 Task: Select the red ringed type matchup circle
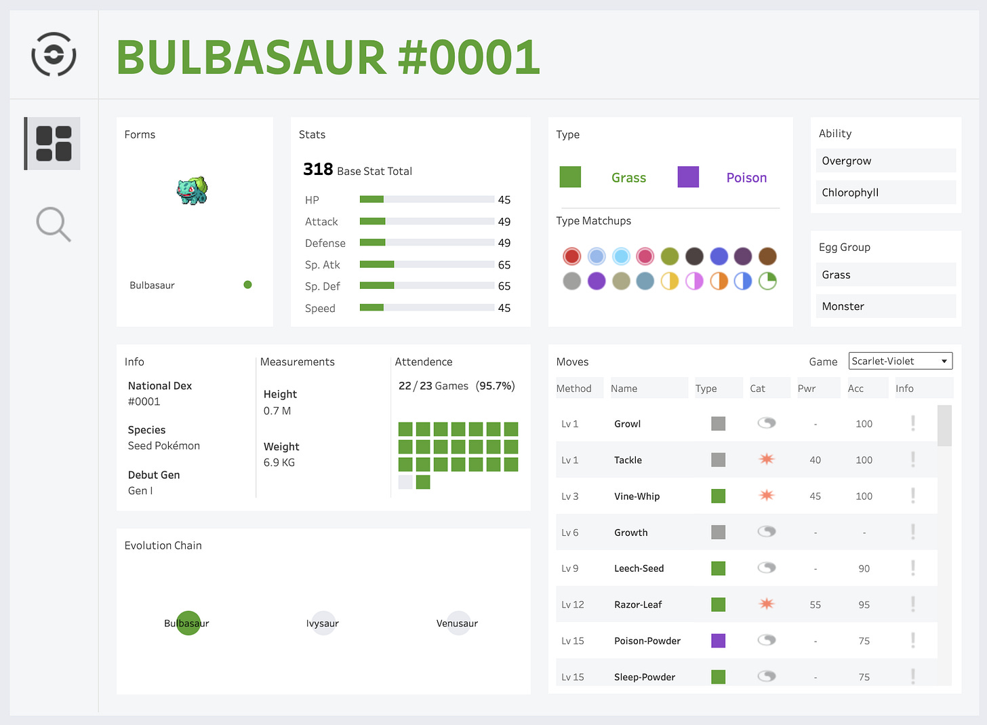[x=572, y=256]
